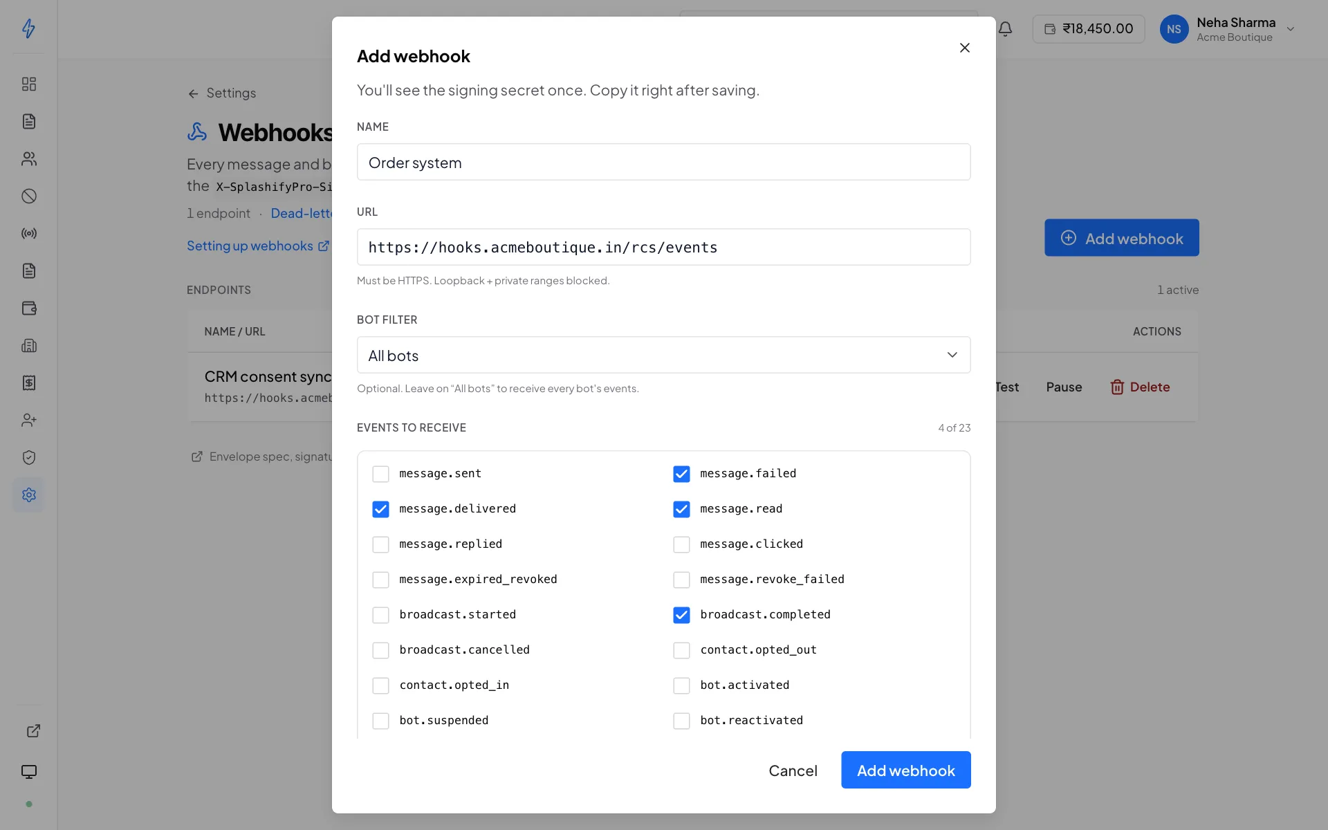Check the message.expired_revoked event checkbox

pyautogui.click(x=380, y=580)
